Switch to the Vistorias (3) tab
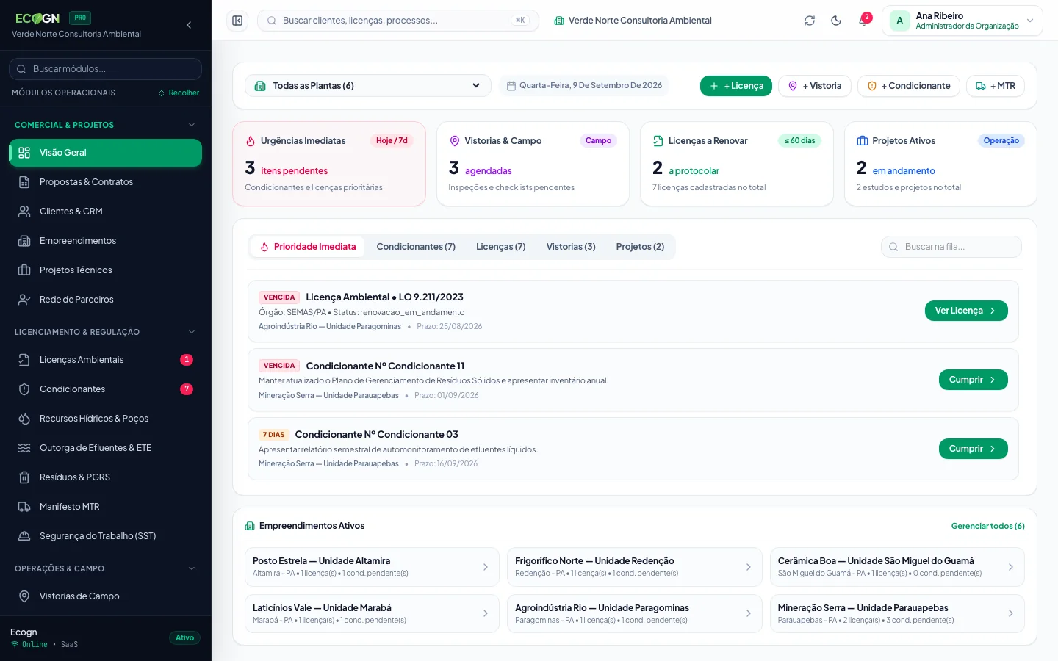Image resolution: width=1058 pixels, height=661 pixels. pyautogui.click(x=571, y=247)
